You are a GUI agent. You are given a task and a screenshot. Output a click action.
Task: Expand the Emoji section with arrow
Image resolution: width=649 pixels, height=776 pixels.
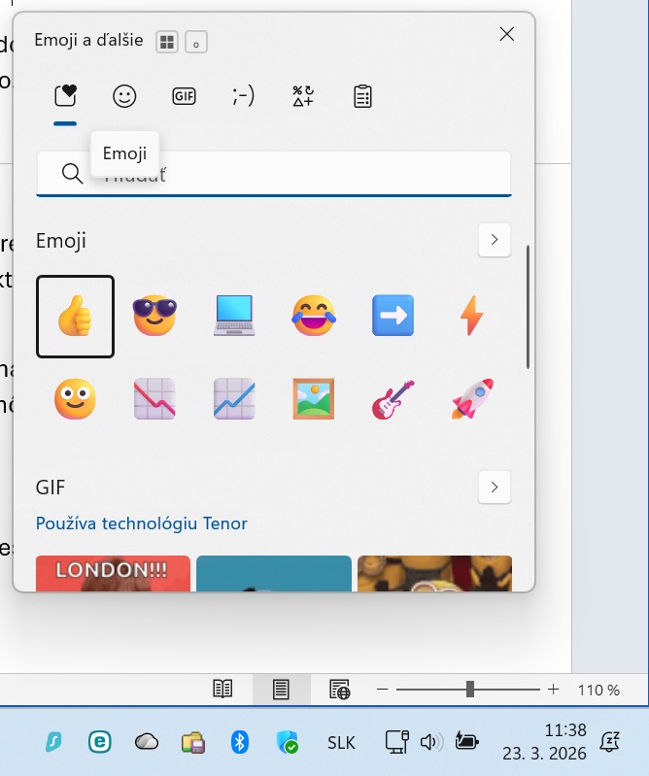(x=495, y=240)
